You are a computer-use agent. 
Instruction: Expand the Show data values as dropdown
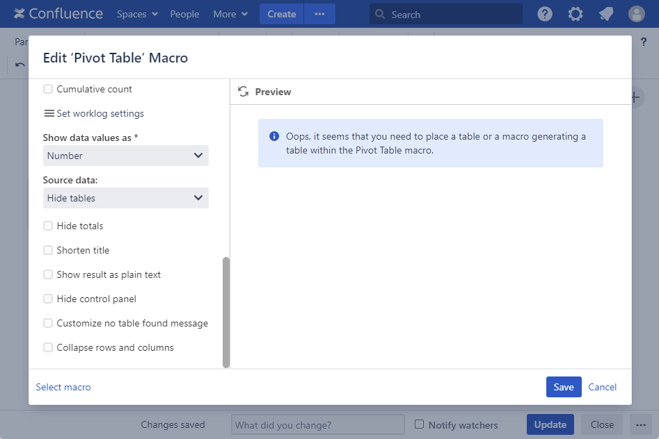(x=125, y=156)
